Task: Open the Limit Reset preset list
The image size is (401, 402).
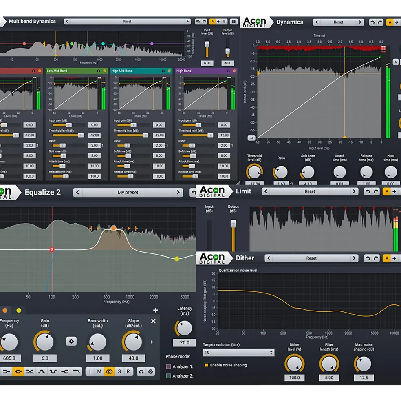Action: coord(310,191)
